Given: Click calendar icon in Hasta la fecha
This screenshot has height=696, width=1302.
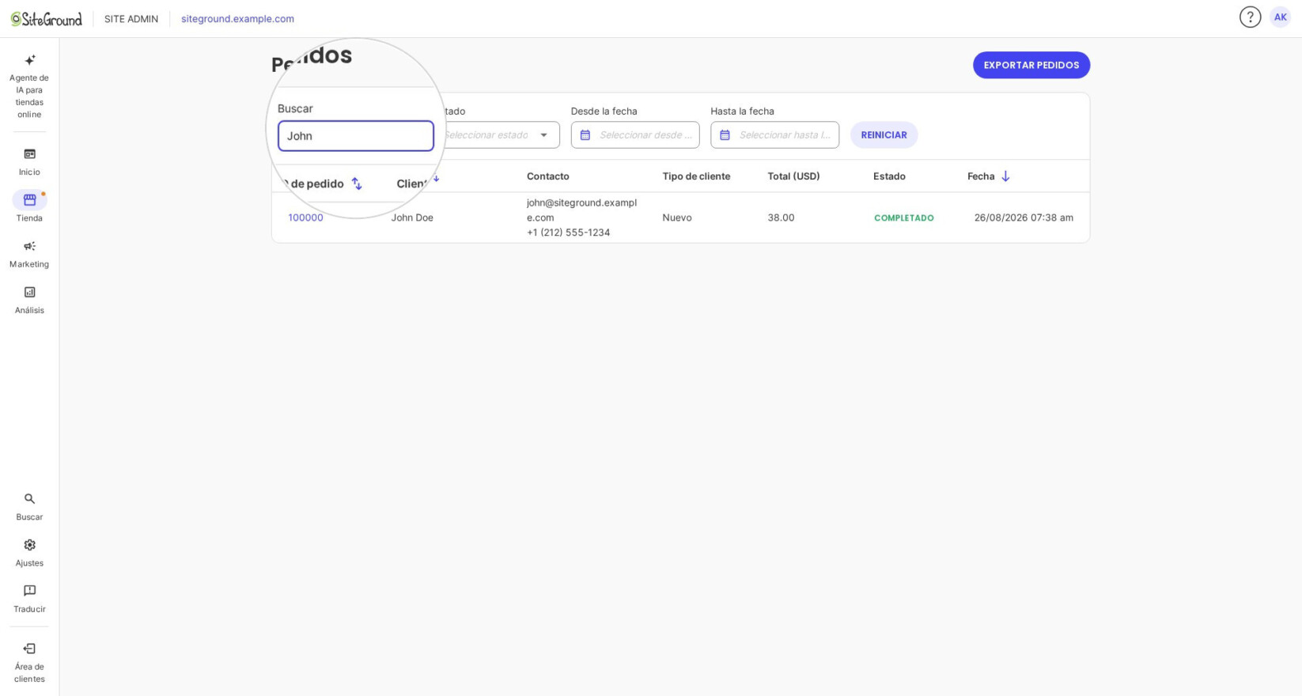Looking at the screenshot, I should [725, 135].
